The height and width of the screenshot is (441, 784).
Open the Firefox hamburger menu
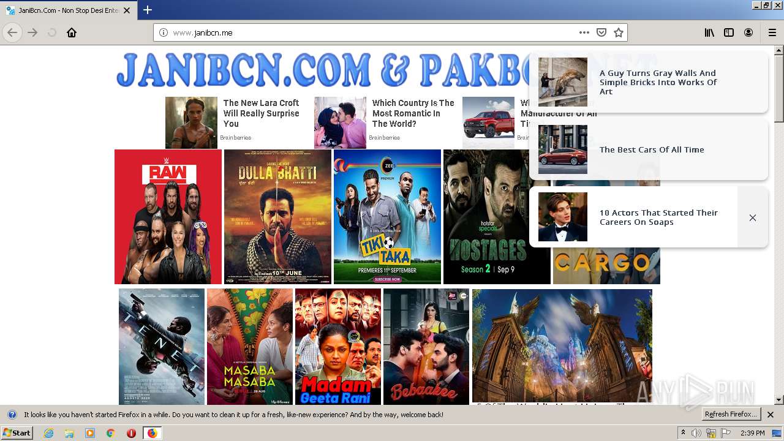pyautogui.click(x=772, y=32)
